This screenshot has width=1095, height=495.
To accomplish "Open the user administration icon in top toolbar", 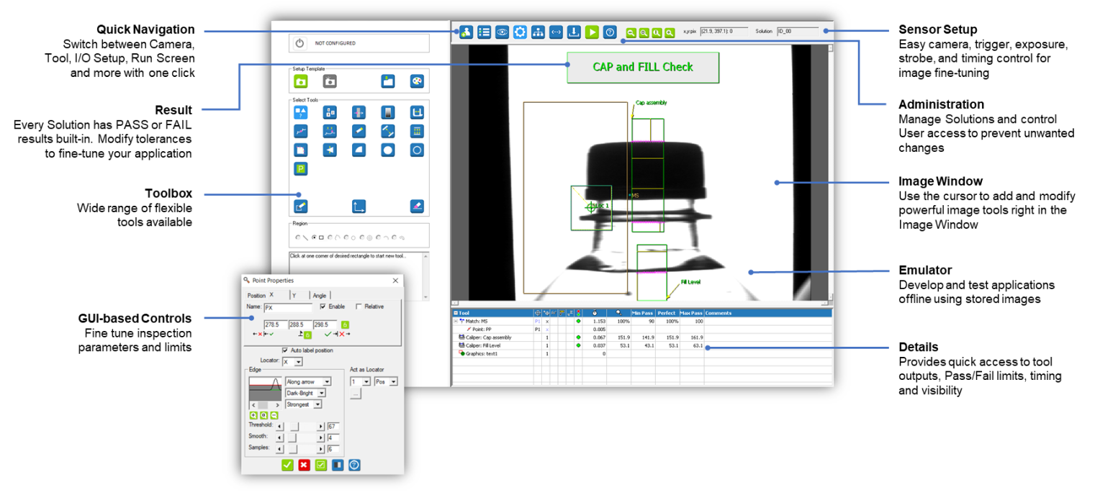I will click(x=466, y=32).
